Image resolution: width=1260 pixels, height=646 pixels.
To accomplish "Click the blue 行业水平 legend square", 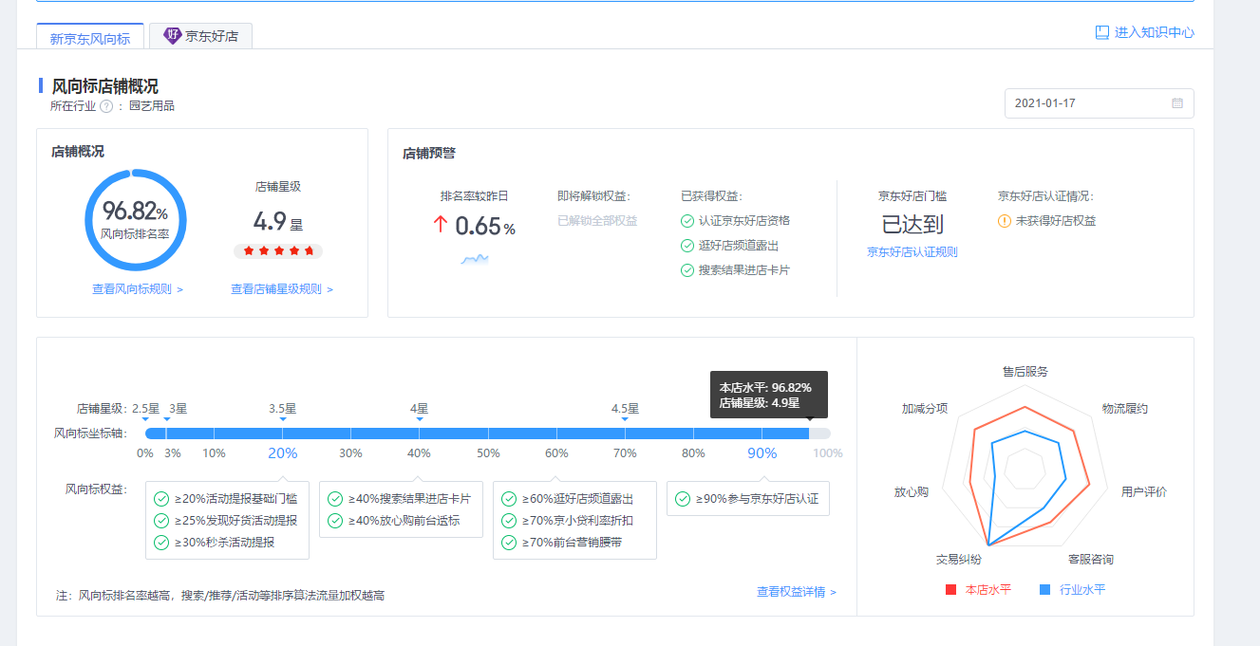I will [x=1045, y=590].
